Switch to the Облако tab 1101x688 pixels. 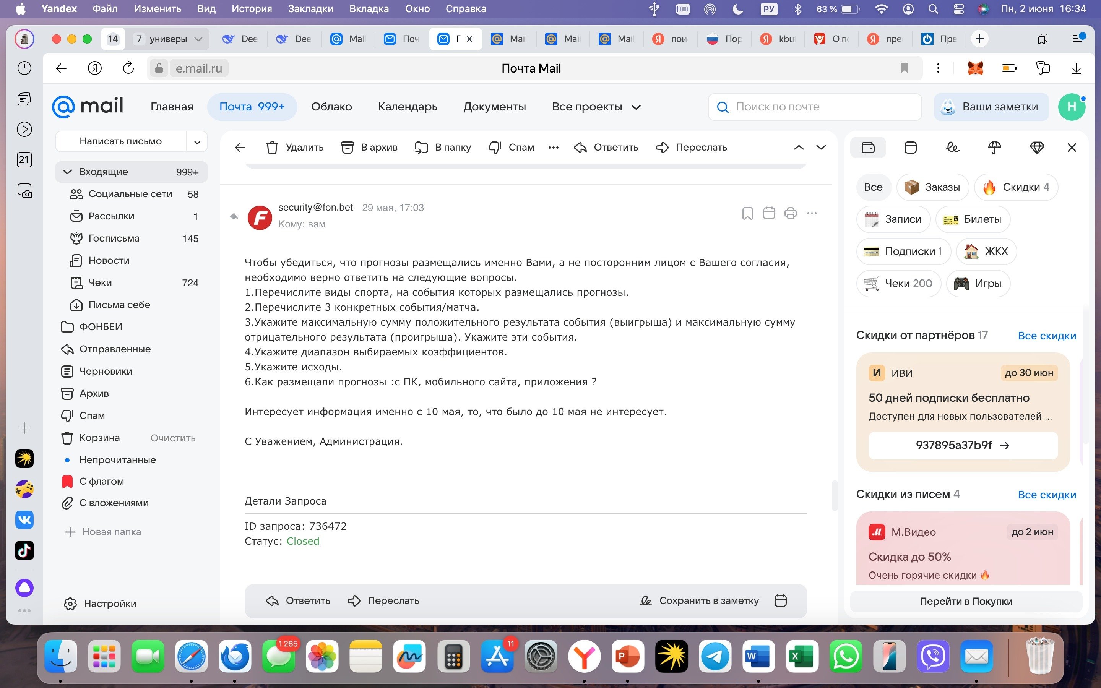click(331, 107)
